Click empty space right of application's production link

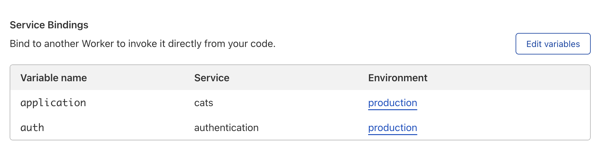click(499, 103)
